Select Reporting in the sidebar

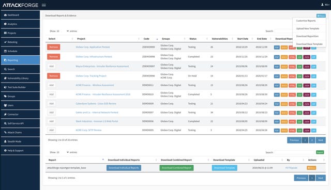20,60
